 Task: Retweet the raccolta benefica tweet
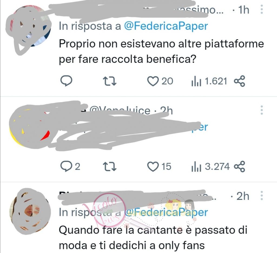pyautogui.click(x=110, y=81)
